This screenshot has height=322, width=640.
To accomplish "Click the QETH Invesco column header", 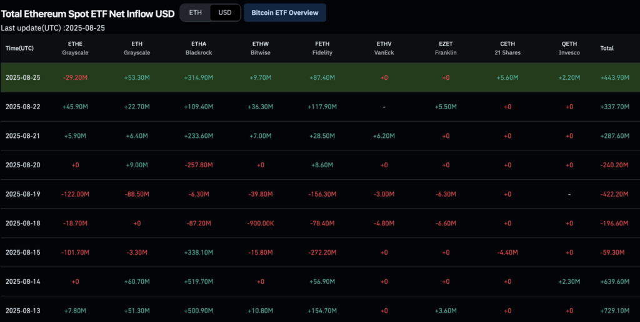I will click(569, 48).
